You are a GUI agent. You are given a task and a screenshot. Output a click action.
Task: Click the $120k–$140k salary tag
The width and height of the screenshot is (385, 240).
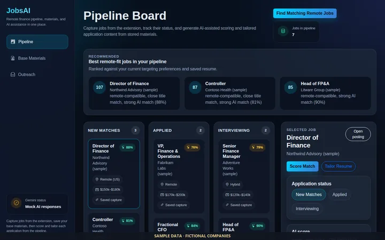pos(238,195)
